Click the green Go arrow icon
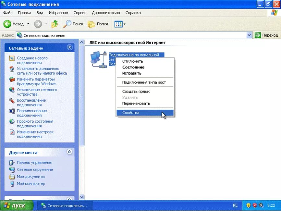Viewport: 281px width, 211px height. click(x=258, y=35)
